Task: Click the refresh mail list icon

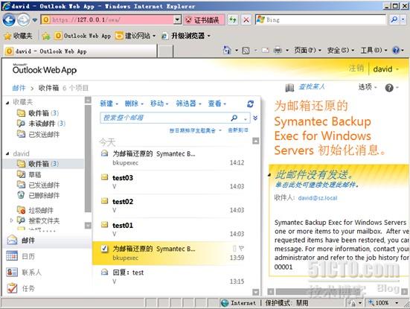Action: pyautogui.click(x=250, y=104)
